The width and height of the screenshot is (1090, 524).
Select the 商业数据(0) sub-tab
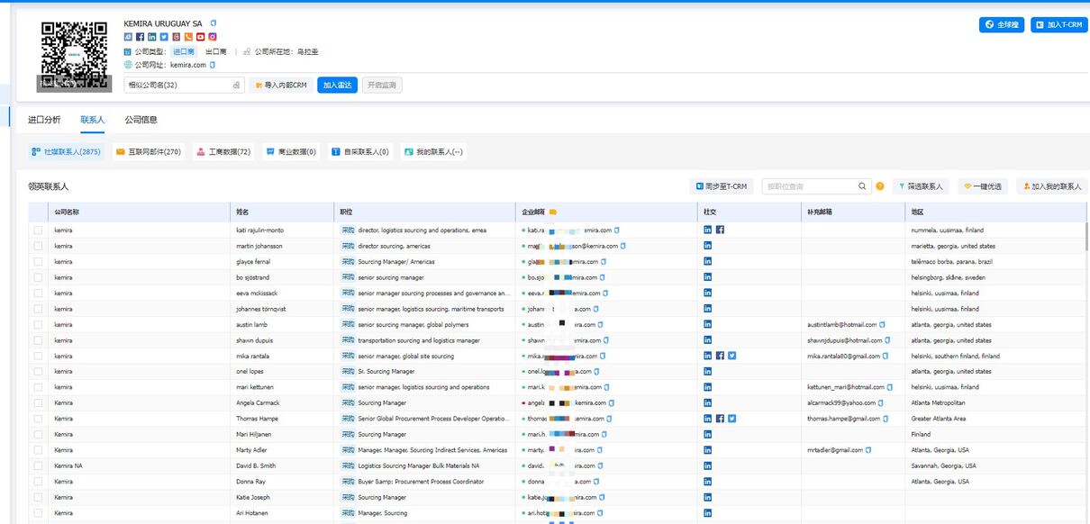click(290, 152)
